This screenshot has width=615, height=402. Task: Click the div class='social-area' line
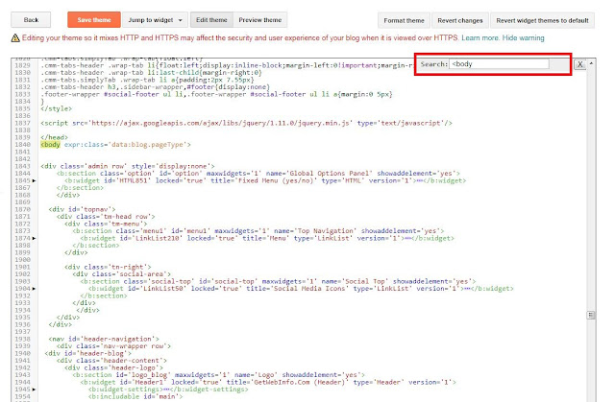click(x=122, y=274)
